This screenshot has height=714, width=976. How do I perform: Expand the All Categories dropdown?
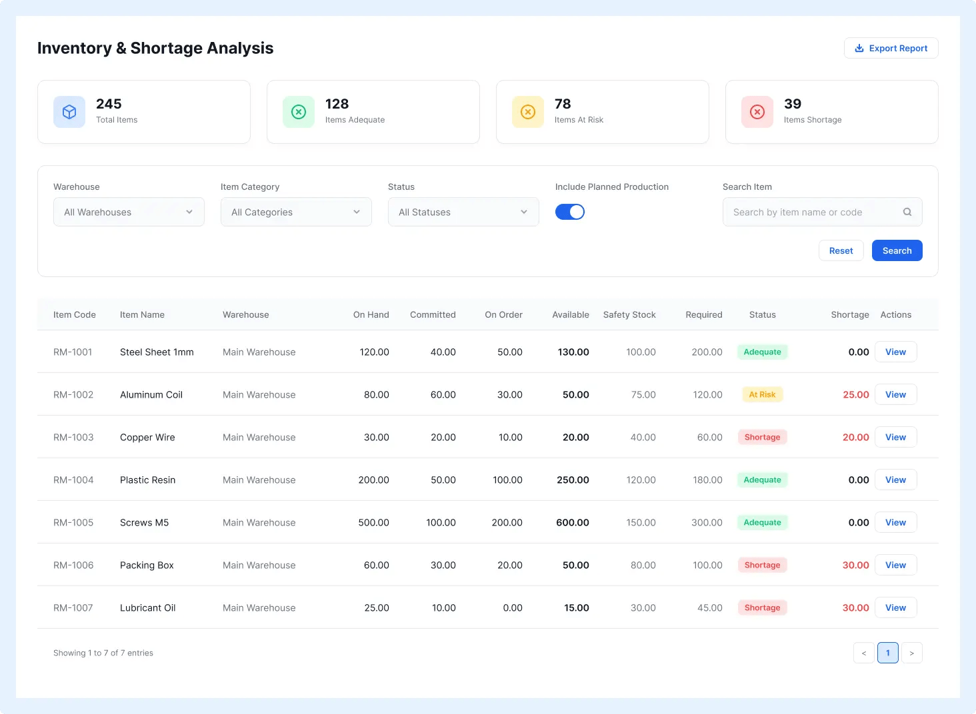coord(296,212)
